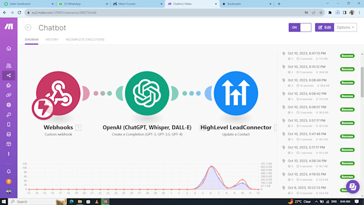The height and width of the screenshot is (205, 364).
Task: Open a new browser tab with plus
Action: [279, 4]
